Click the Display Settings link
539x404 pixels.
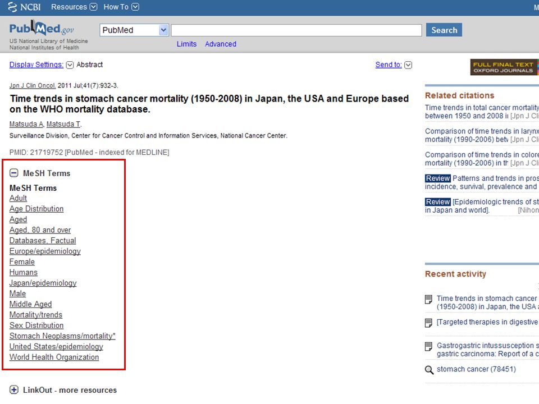pos(36,65)
